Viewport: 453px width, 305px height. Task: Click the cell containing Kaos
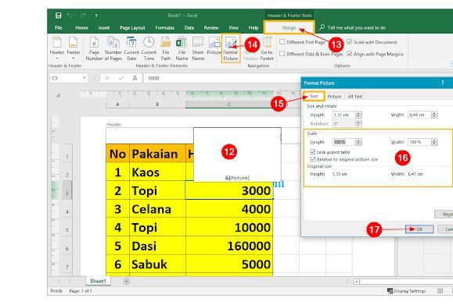157,172
